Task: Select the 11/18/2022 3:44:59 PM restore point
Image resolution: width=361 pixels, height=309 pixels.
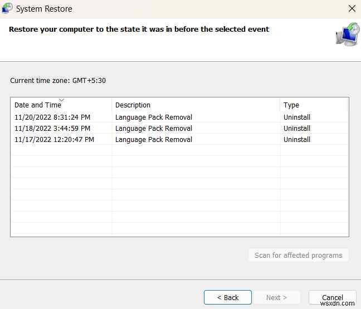Action: [52, 129]
